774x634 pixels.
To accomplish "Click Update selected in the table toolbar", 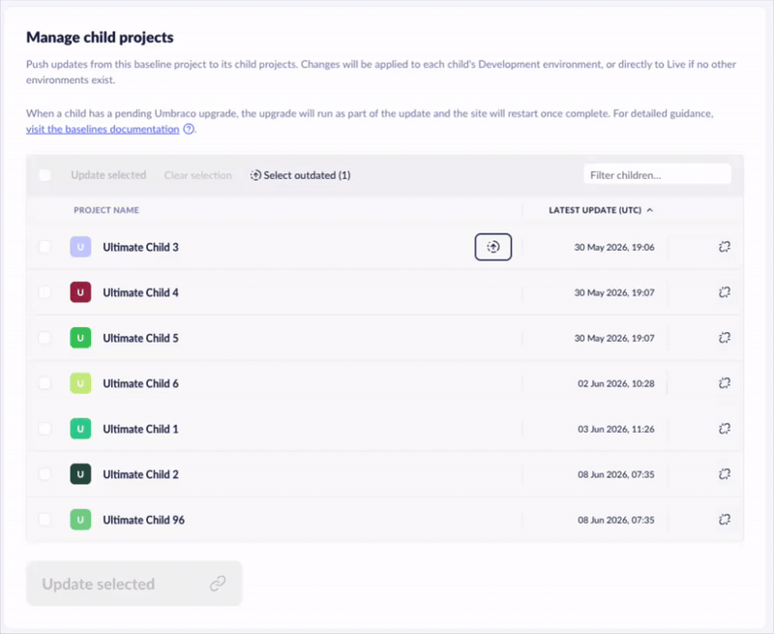I will tap(108, 175).
